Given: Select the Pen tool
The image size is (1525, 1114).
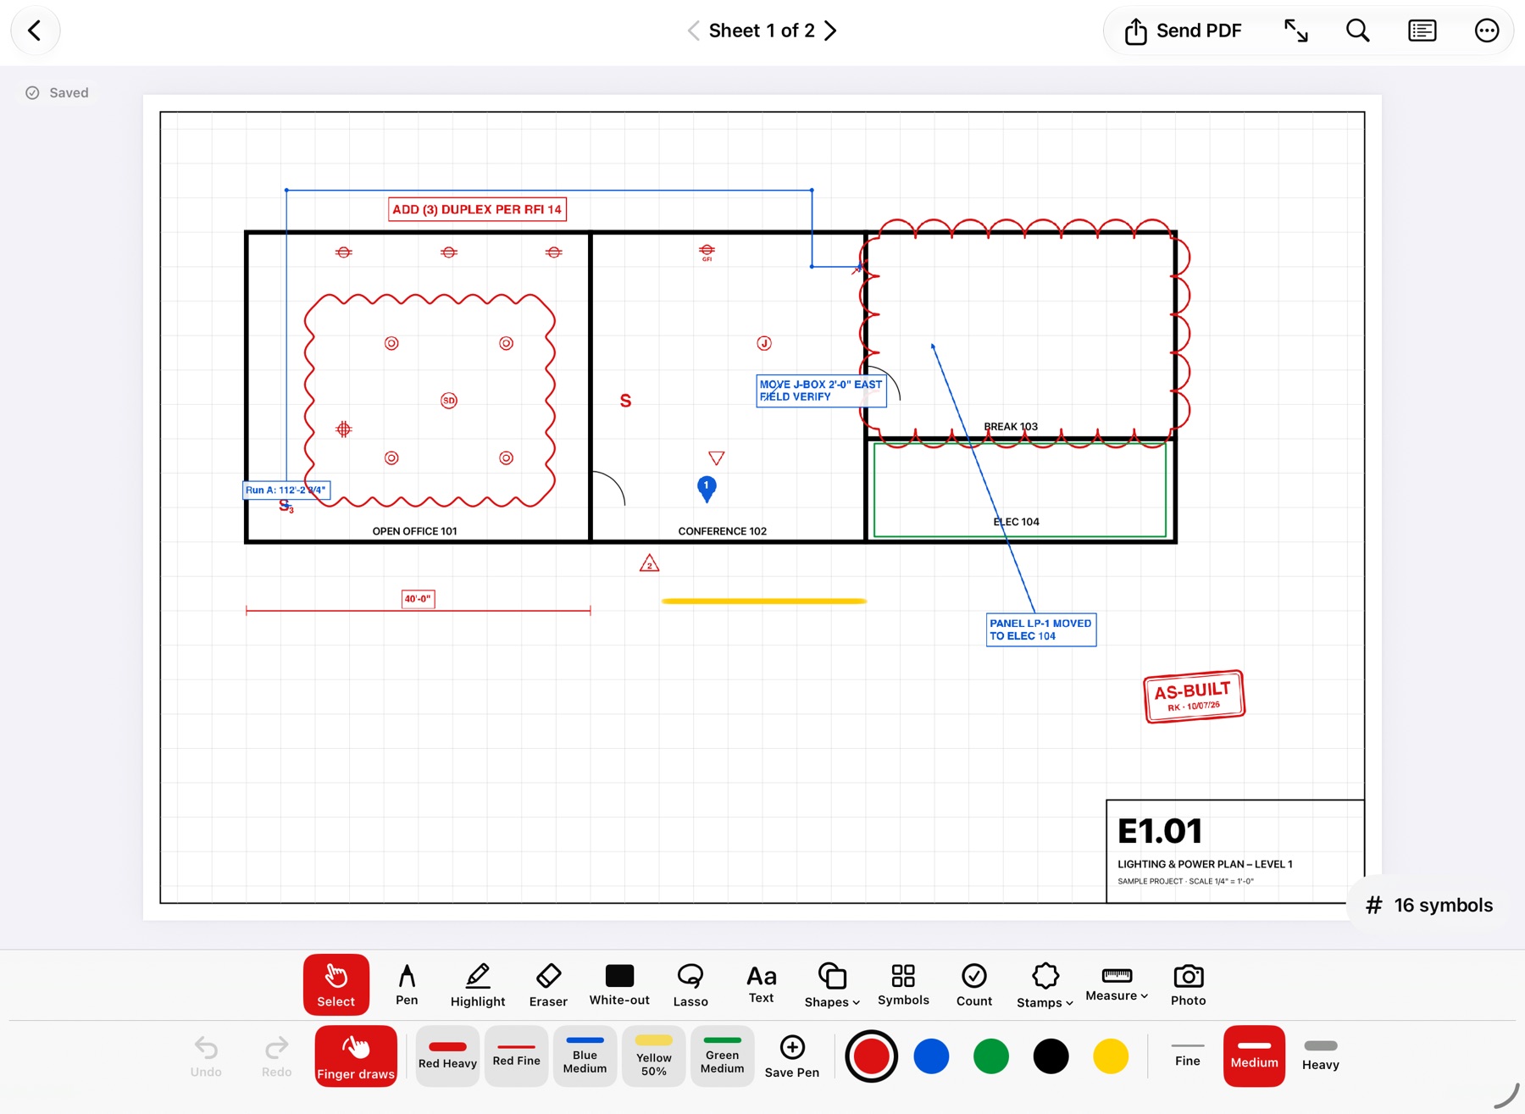Looking at the screenshot, I should [407, 984].
